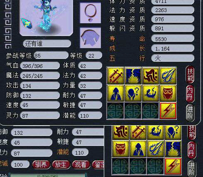Click the pet name field 还有谁
The width and height of the screenshot is (203, 177).
point(47,44)
